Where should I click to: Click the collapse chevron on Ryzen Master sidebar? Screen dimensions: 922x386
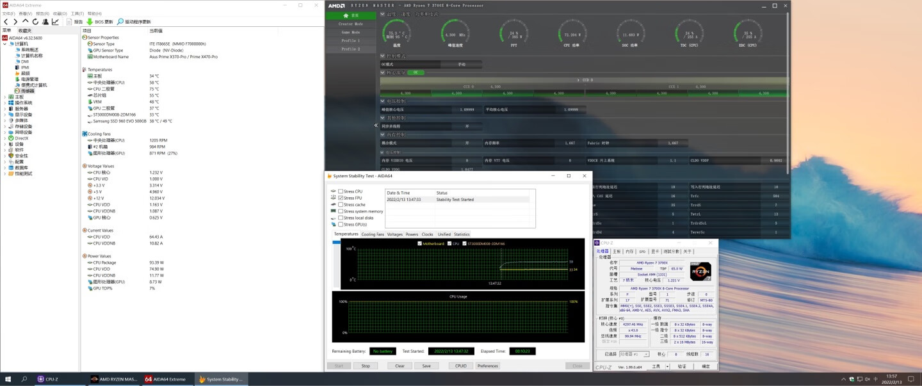pyautogui.click(x=376, y=126)
